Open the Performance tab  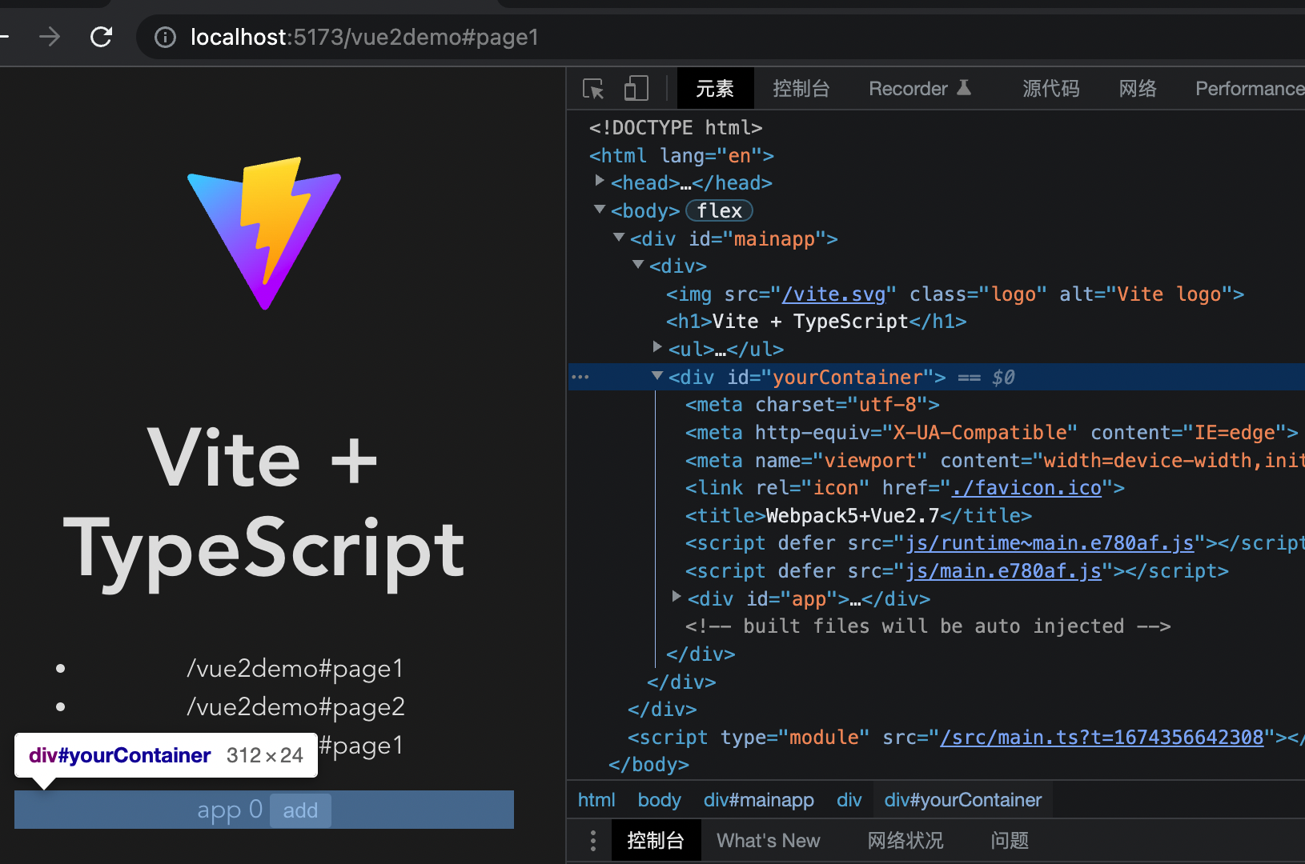[x=1249, y=89]
